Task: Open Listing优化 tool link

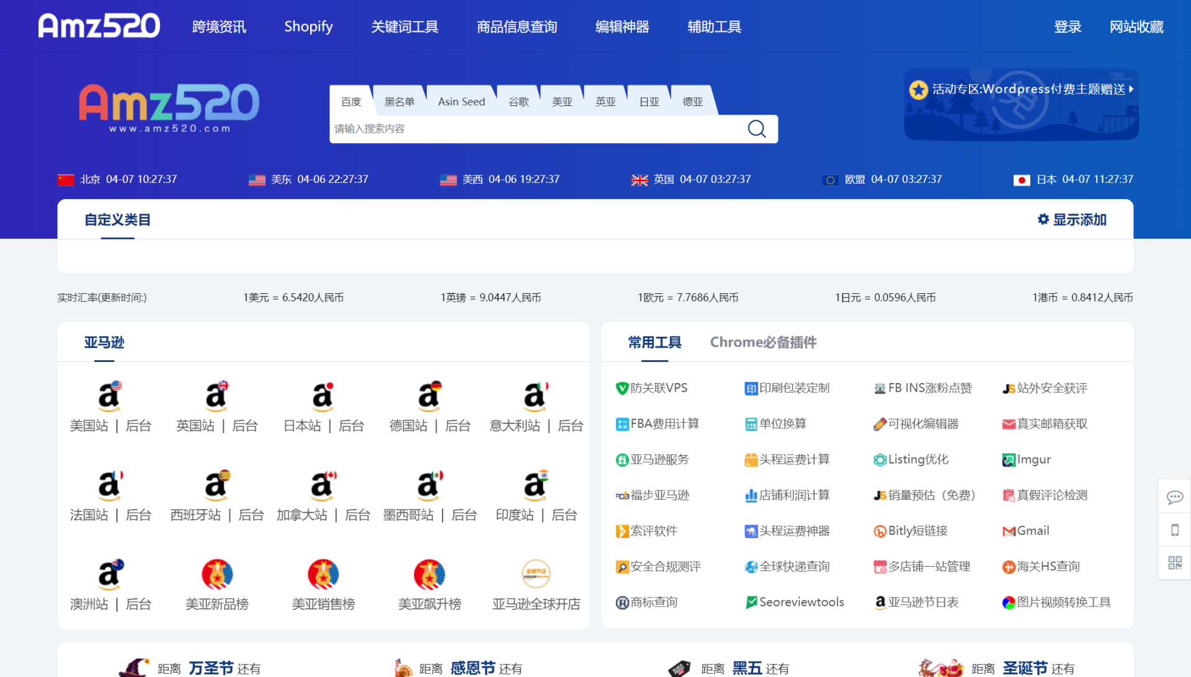Action: point(911,459)
